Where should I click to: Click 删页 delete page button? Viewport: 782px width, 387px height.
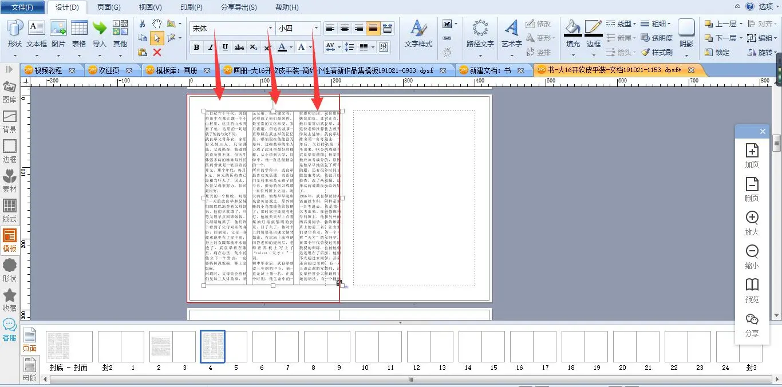pyautogui.click(x=752, y=189)
